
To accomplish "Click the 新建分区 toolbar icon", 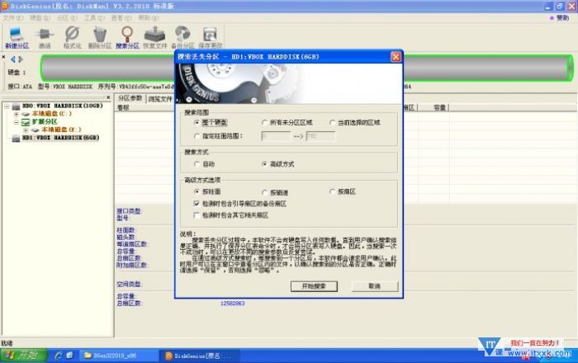I will tap(17, 38).
